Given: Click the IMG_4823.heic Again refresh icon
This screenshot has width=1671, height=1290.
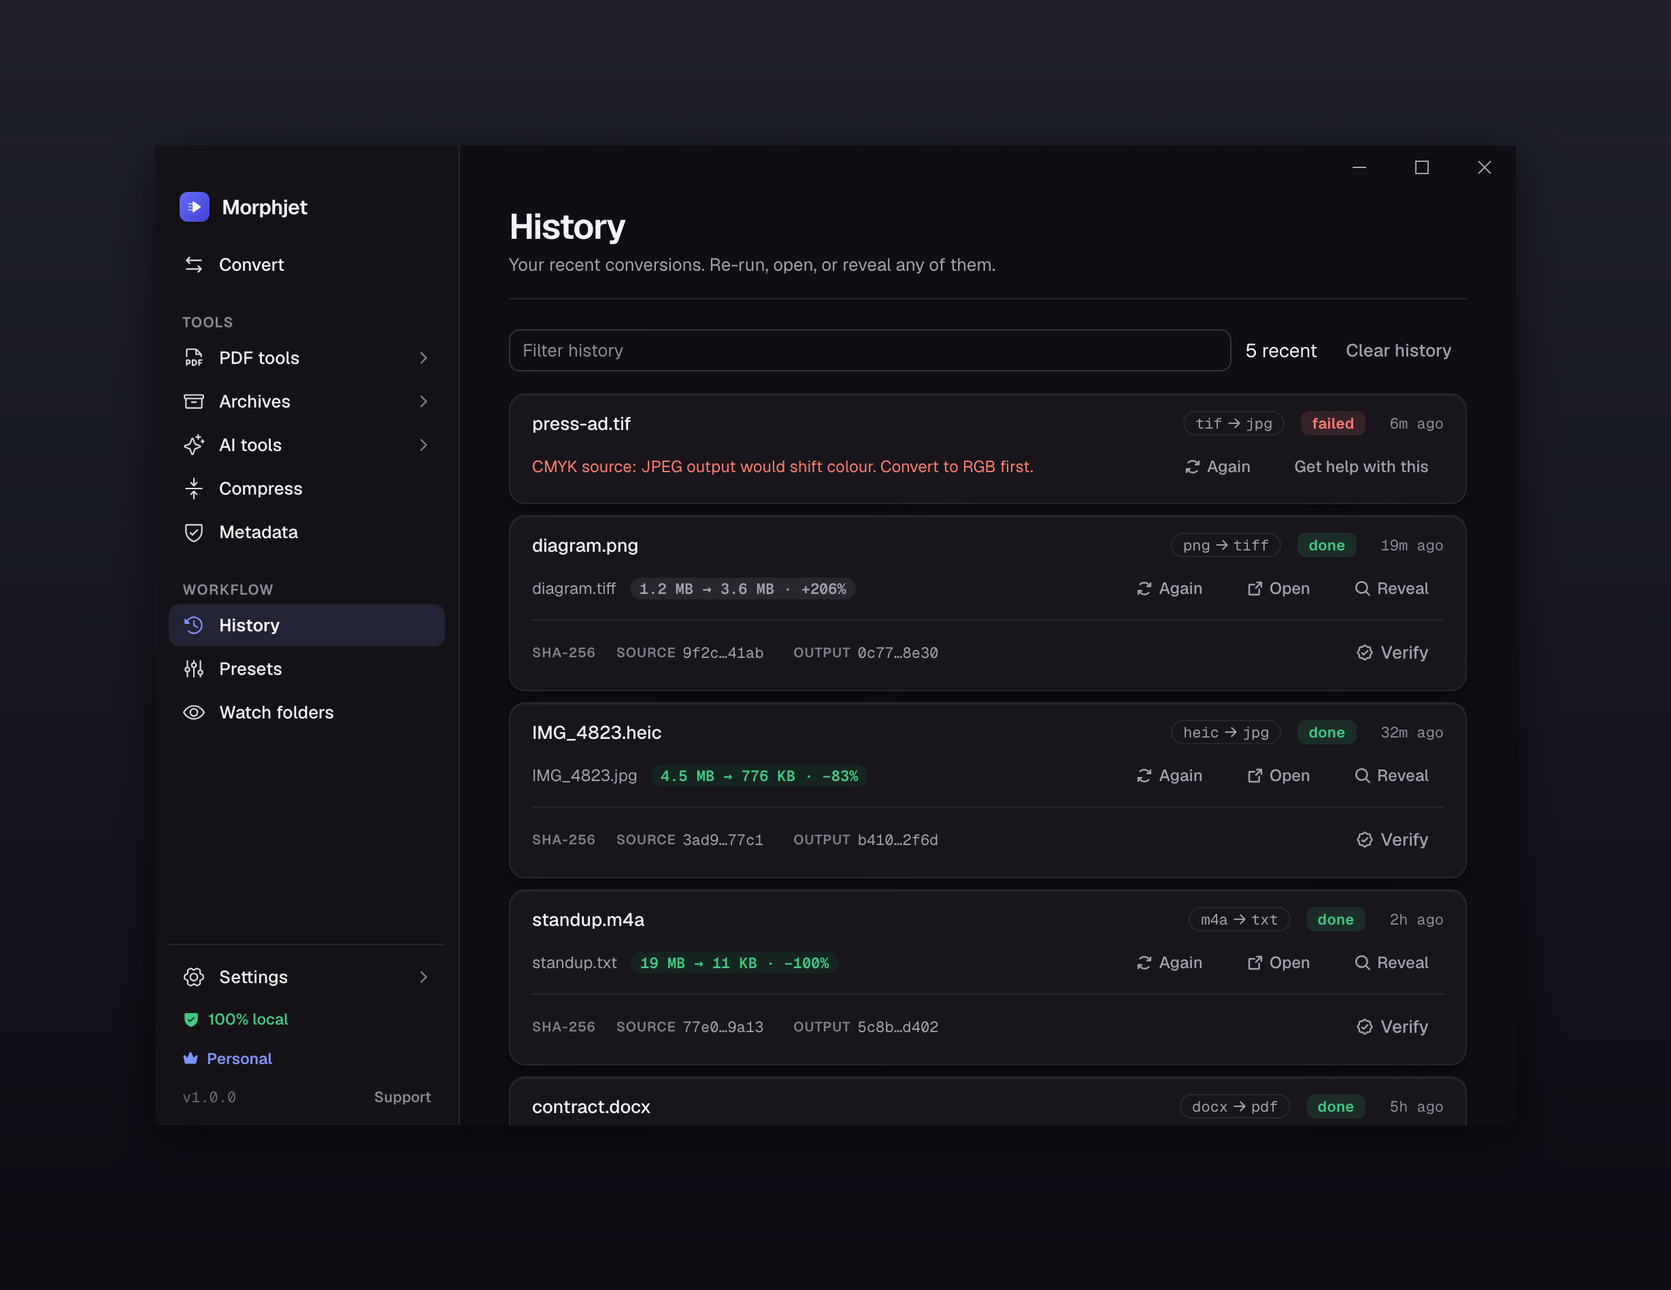Looking at the screenshot, I should 1144,776.
